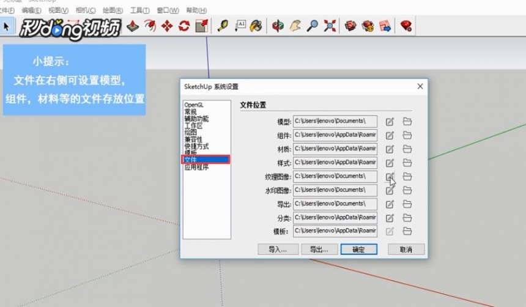
Task: Activate the Paint Bucket tool
Action: tap(256, 26)
